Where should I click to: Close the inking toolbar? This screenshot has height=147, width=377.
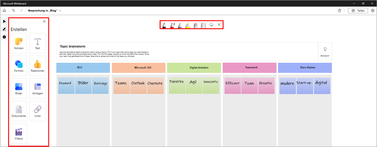tap(219, 24)
